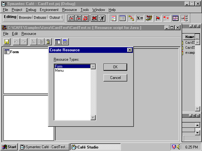Click project panel scroll-up arrow
This screenshot has width=202, height=151.
pyautogui.click(x=197, y=42)
